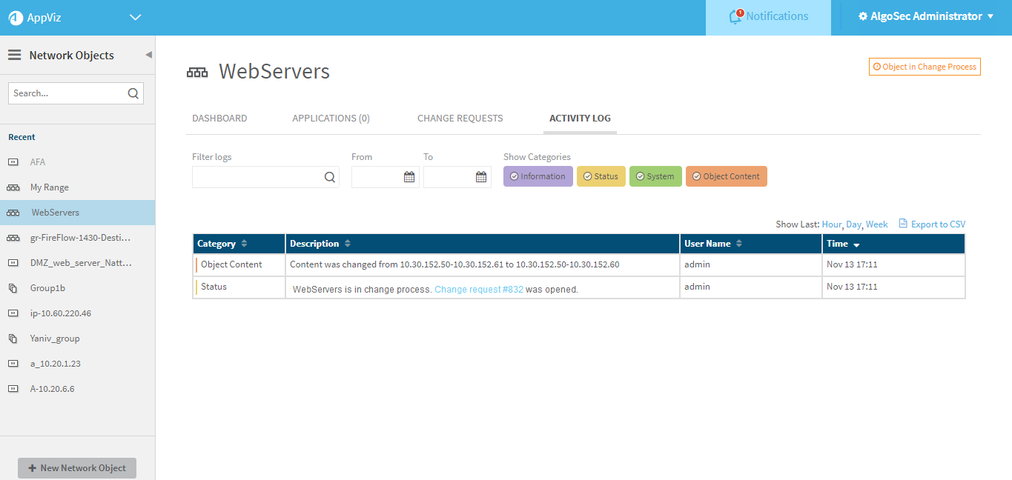
Task: Expand the AppViz application dropdown
Action: pos(135,18)
